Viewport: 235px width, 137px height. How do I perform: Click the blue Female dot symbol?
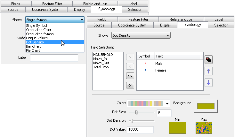point(146,70)
